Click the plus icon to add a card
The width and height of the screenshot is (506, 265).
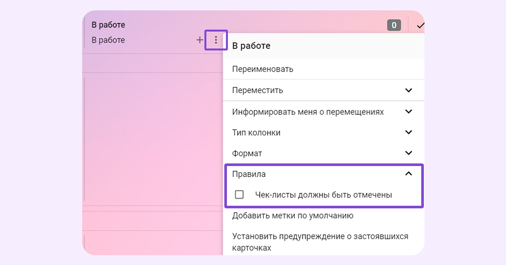point(200,40)
